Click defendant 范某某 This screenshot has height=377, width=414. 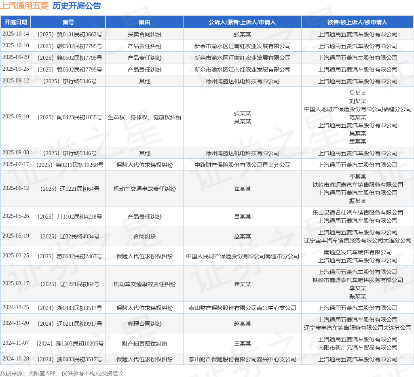357,117
